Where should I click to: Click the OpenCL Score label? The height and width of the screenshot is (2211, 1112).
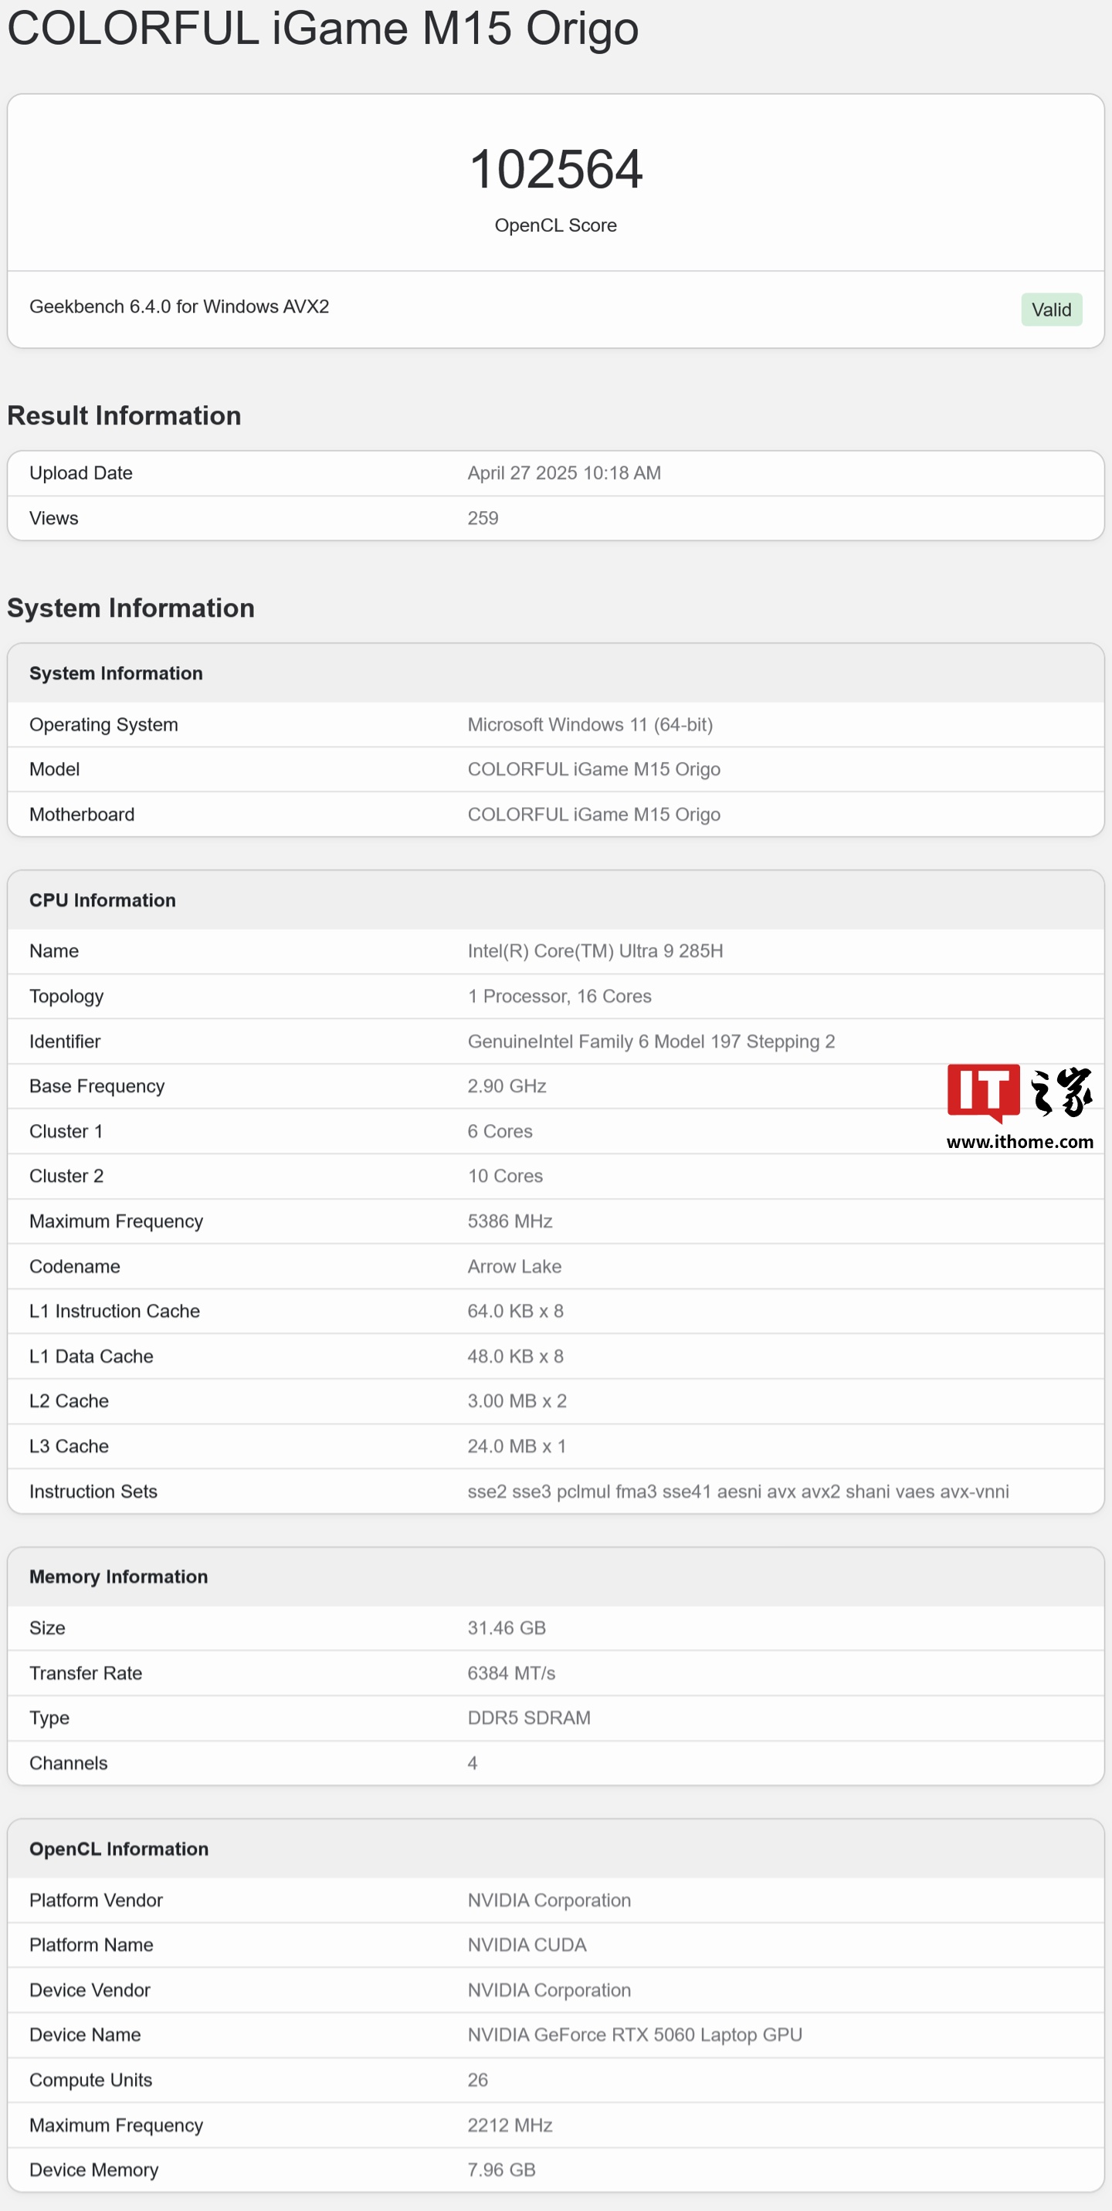click(x=555, y=225)
